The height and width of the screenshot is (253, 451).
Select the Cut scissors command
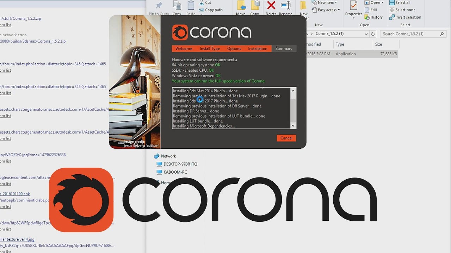tap(205, 2)
